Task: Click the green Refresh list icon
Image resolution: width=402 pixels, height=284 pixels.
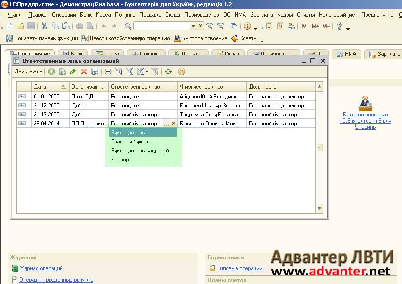Action: tap(168, 71)
